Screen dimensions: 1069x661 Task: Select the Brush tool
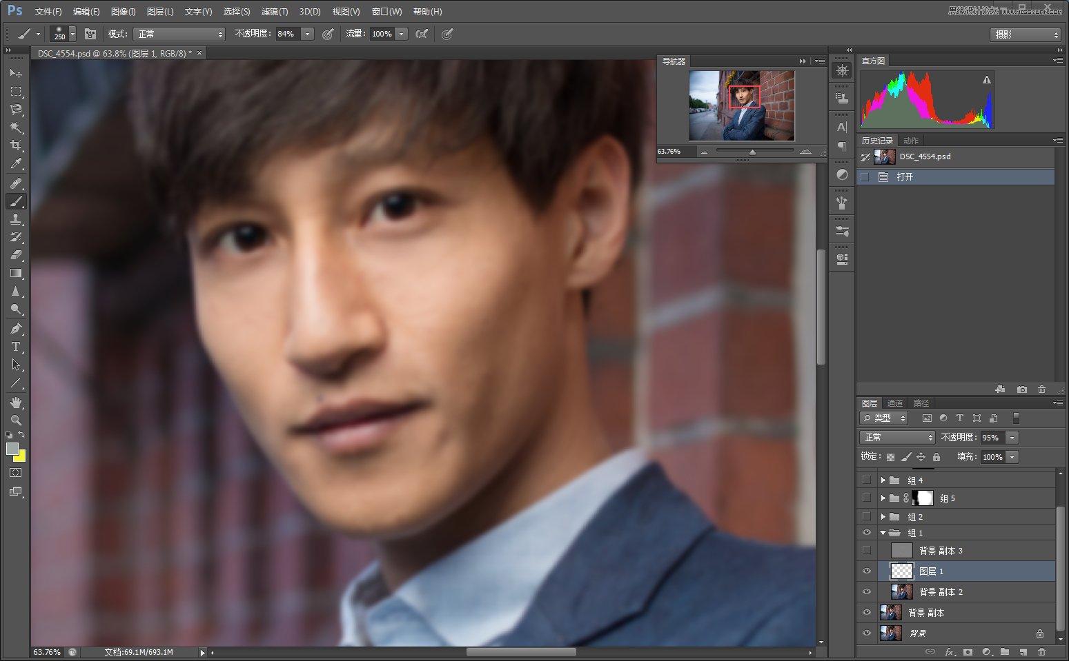pos(15,201)
